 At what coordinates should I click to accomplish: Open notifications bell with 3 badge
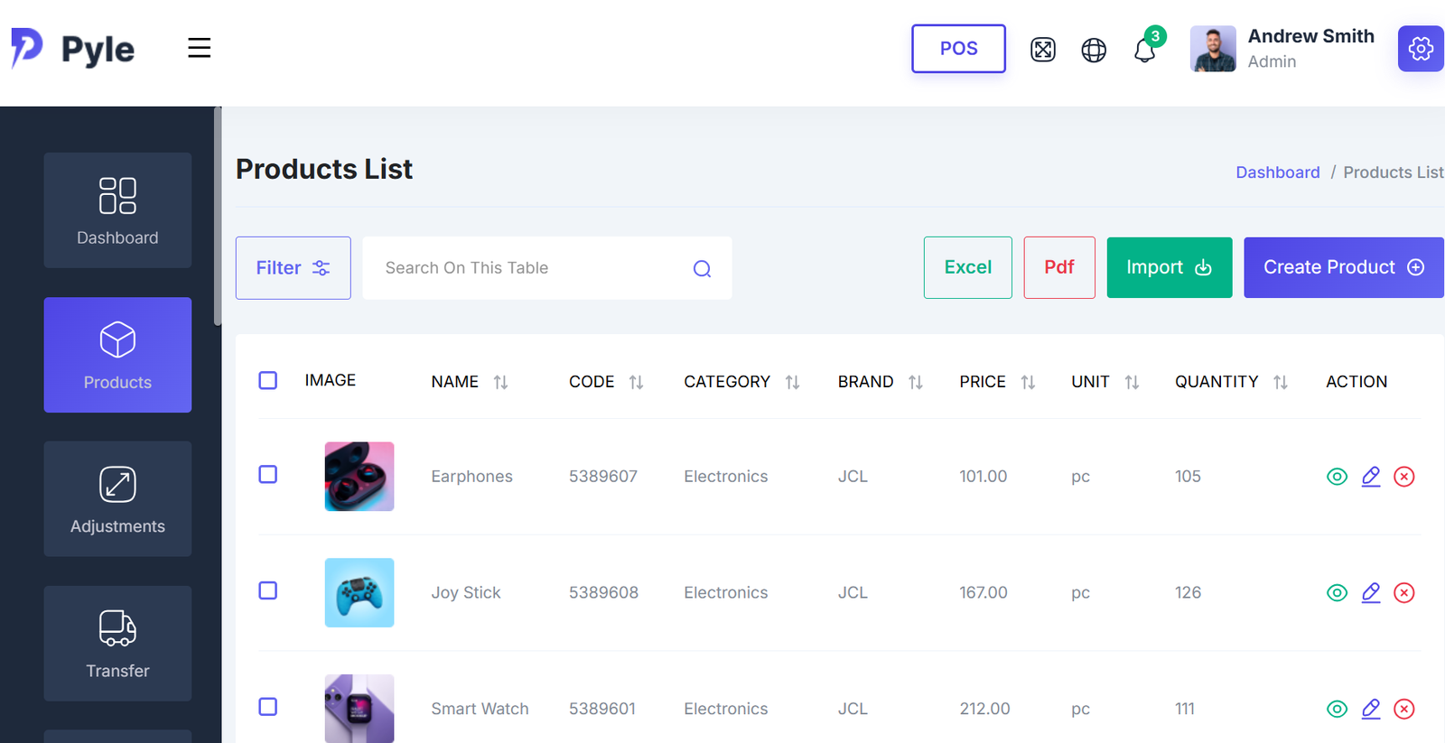(x=1145, y=50)
